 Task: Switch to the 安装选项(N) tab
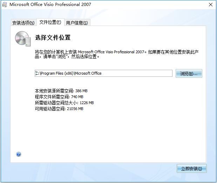coord(23,23)
